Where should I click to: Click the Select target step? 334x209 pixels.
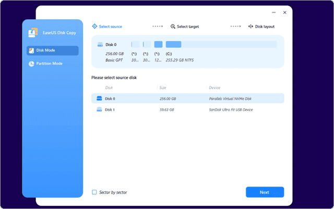click(x=185, y=27)
